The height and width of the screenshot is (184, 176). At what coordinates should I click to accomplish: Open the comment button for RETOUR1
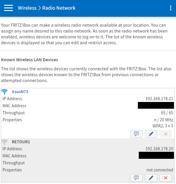pyautogui.click(x=136, y=178)
